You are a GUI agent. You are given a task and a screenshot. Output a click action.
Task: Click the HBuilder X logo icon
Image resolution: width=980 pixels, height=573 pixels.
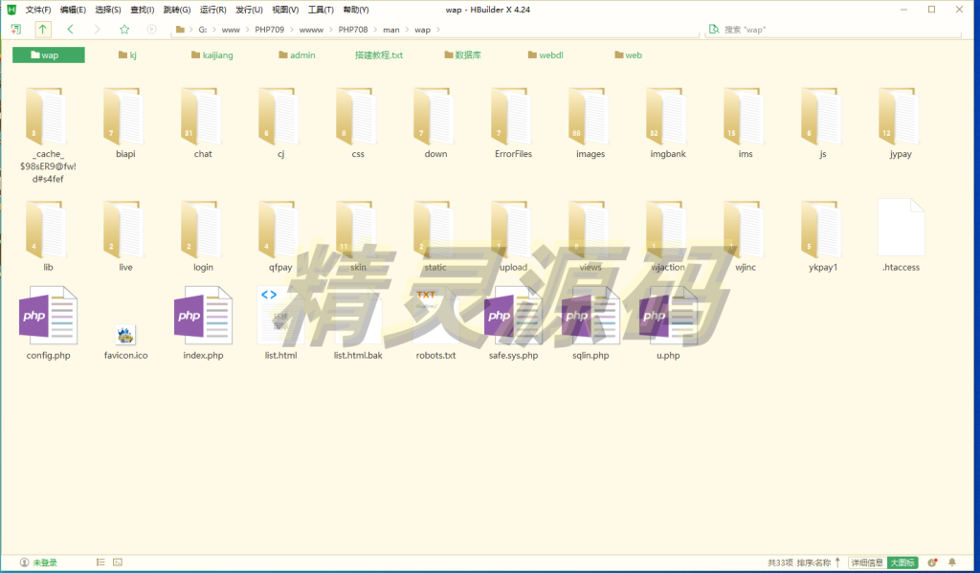click(11, 10)
